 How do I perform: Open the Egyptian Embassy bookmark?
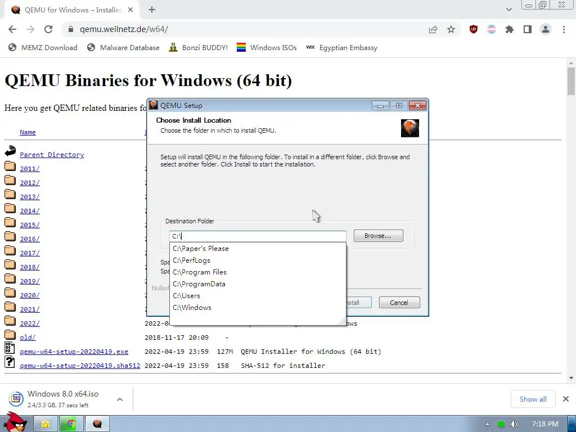(341, 47)
